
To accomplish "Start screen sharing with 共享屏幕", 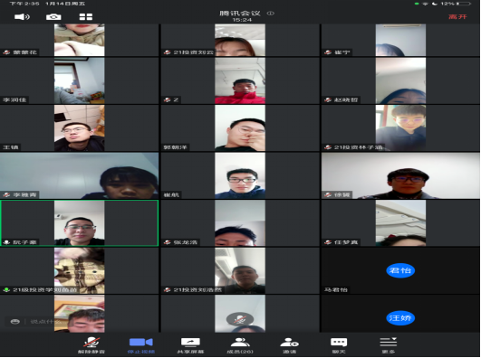I will click(190, 345).
